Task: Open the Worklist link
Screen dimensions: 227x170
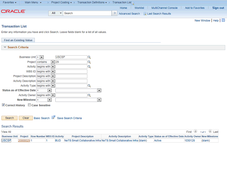Action: coord(139,8)
